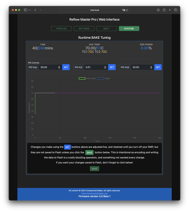Click the 70.00/70C average temp readout
This screenshot has height=212, width=189.
(94, 48)
